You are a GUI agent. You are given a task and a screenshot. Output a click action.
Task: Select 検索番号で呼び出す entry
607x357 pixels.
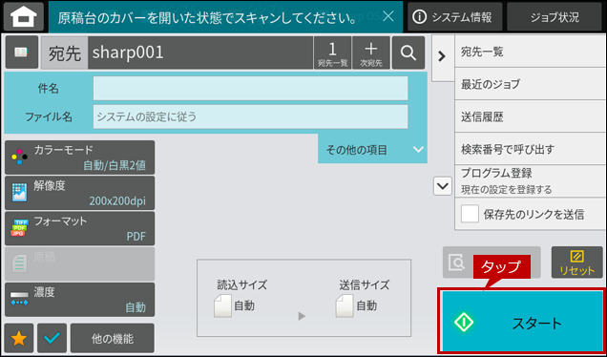[530, 149]
